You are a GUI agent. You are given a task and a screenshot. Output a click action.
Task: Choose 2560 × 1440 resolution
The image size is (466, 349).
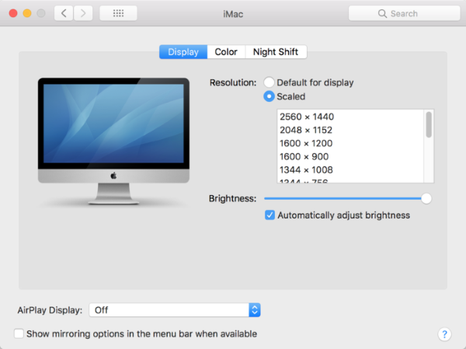pos(307,117)
